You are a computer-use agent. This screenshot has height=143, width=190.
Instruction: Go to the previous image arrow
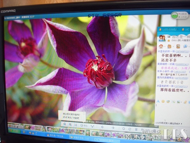point(102,127)
